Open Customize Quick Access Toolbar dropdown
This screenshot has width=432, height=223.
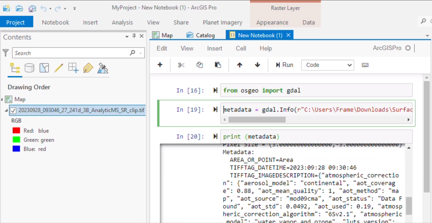(x=74, y=9)
